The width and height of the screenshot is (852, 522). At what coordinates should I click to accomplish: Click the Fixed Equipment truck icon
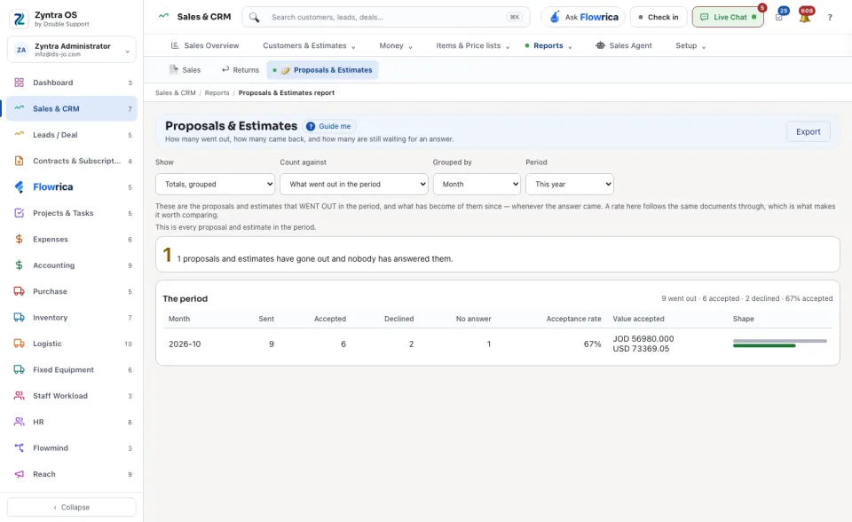(19, 369)
